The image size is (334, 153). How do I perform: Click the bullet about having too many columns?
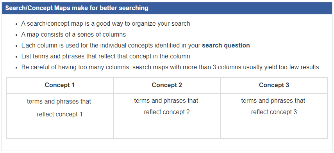170,67
